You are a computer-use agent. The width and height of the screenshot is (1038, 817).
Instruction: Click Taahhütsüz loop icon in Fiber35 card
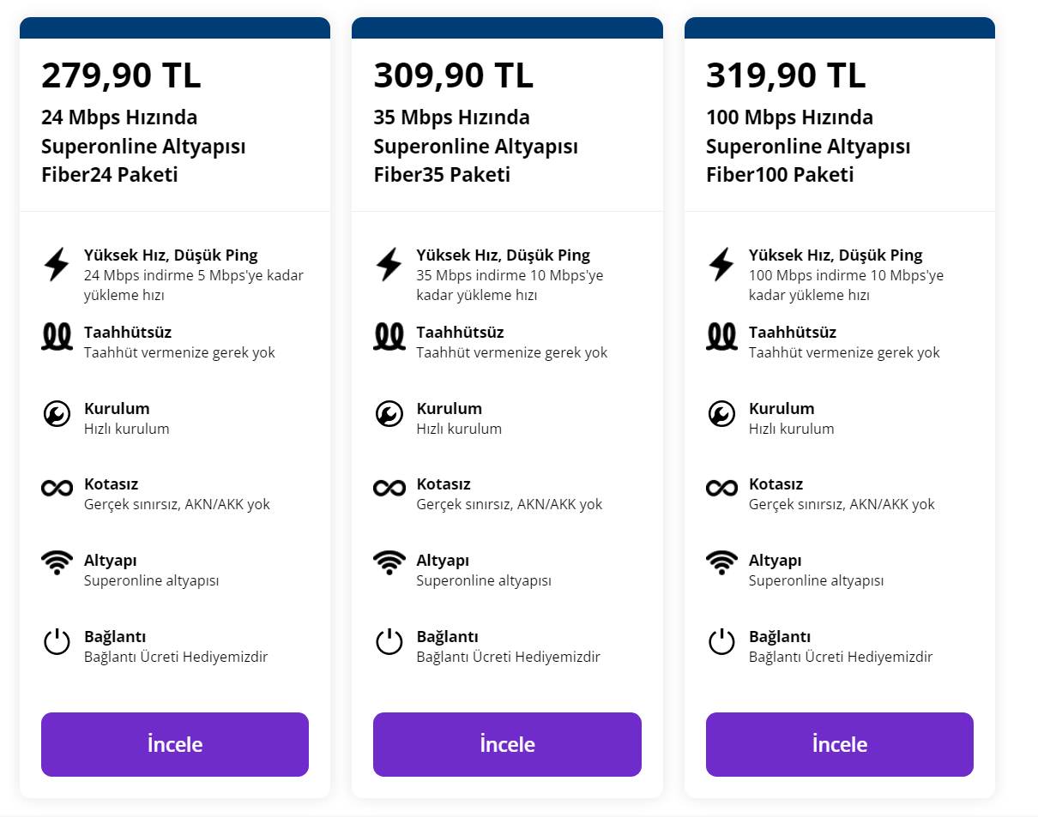389,336
